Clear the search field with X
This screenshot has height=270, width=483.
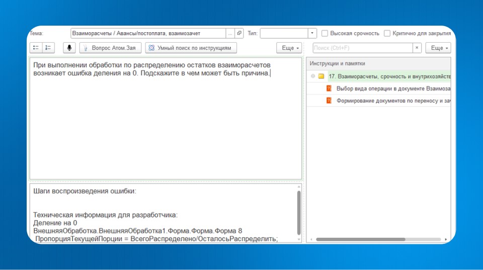[x=417, y=48]
